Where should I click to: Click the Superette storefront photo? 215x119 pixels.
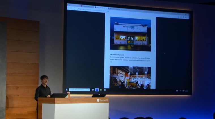(130, 34)
